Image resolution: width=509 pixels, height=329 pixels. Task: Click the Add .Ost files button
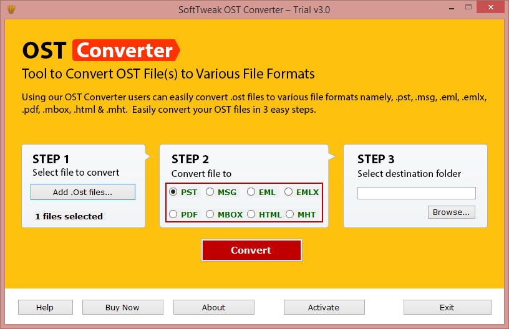(x=83, y=192)
